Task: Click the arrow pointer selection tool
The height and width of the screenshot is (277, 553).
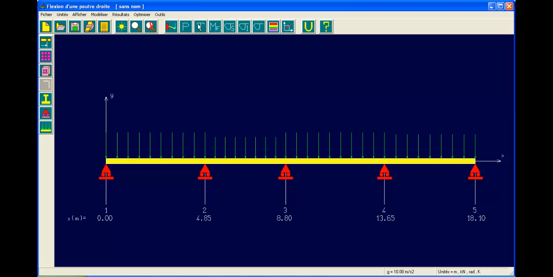Action: click(x=200, y=26)
